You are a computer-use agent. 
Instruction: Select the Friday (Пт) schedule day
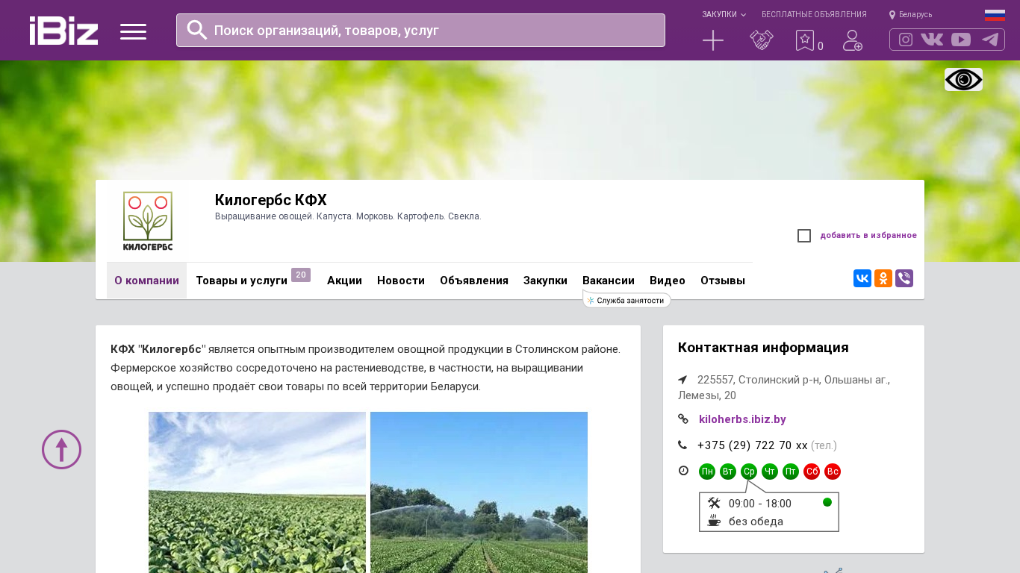[x=791, y=472]
